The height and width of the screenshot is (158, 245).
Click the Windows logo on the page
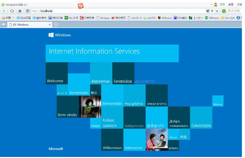pos(60,35)
